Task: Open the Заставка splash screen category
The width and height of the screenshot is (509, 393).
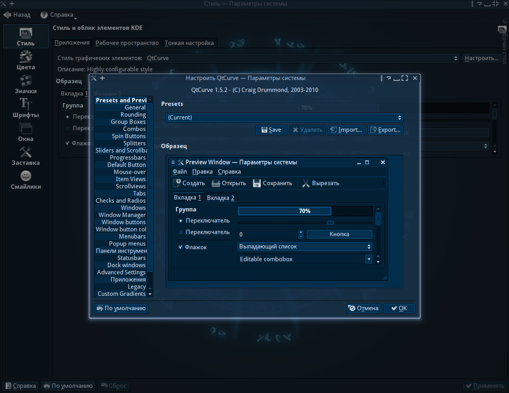Action: tap(25, 156)
